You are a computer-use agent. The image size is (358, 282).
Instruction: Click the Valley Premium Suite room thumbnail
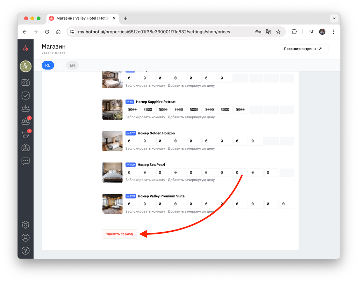pyautogui.click(x=113, y=204)
